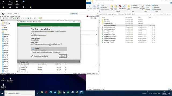This screenshot has height=96, width=172.
Task: Open Opera browser from the taskbar
Action: 46,93
